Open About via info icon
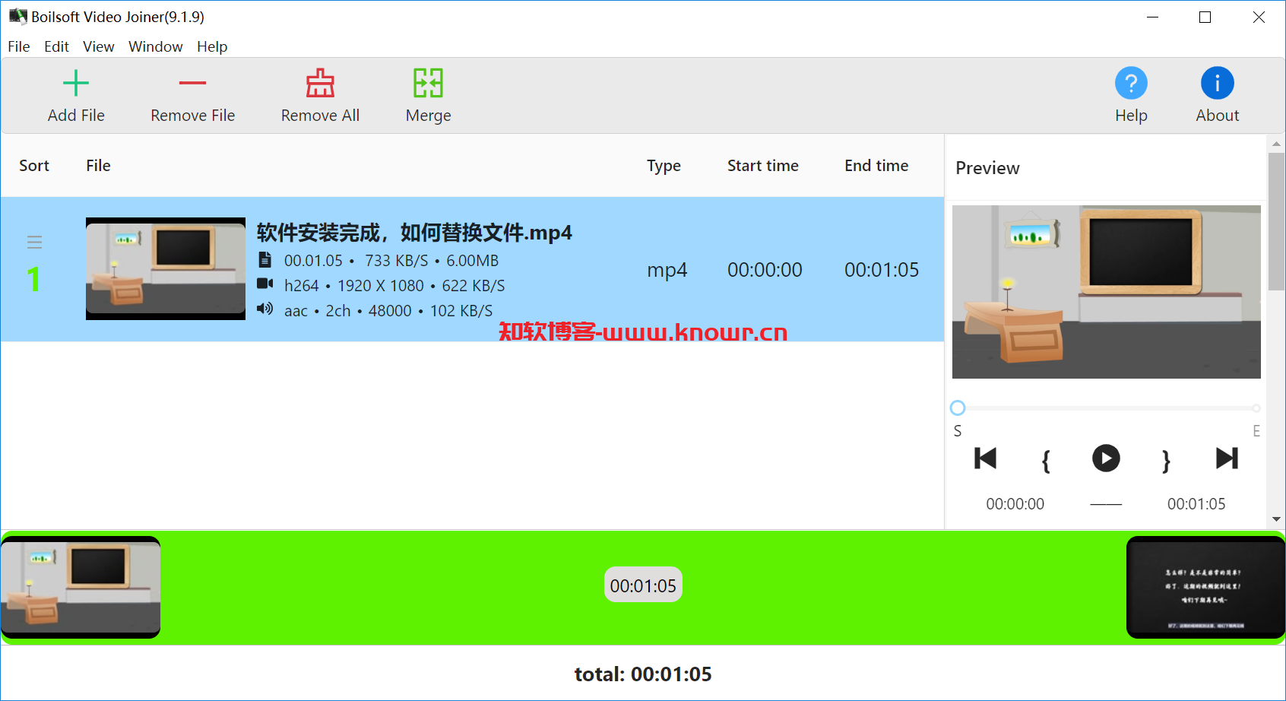 (x=1217, y=83)
